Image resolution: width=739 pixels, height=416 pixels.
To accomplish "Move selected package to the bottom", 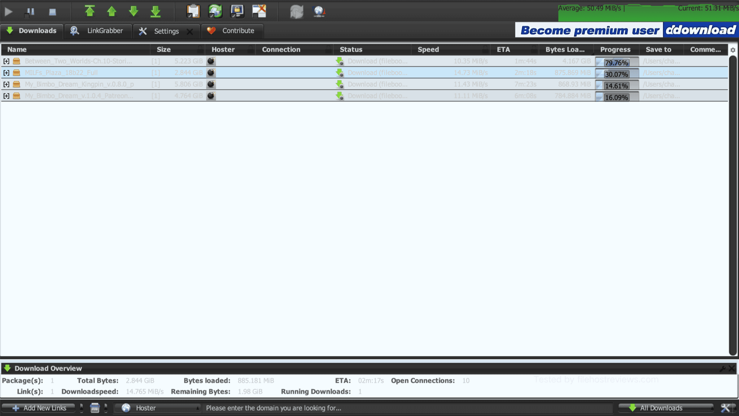I will [156, 11].
